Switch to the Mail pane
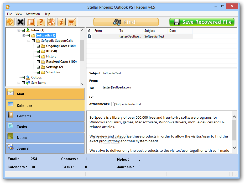 [x=45, y=94]
